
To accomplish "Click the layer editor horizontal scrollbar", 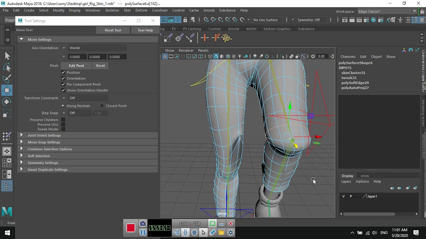I will coord(369,214).
